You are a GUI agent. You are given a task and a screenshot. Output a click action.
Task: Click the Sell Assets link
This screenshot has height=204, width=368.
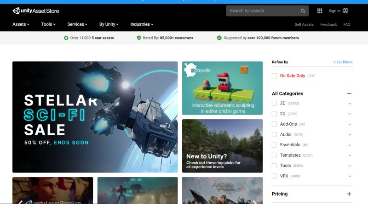pos(304,24)
